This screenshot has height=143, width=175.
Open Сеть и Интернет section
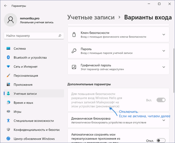coord(34,66)
